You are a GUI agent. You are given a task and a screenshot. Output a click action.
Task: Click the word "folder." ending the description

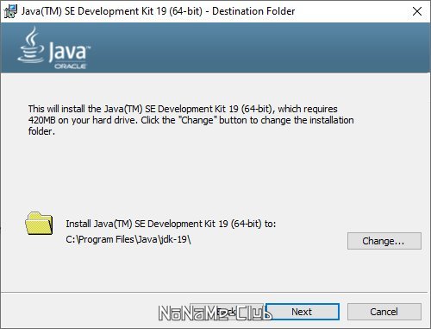[41, 131]
